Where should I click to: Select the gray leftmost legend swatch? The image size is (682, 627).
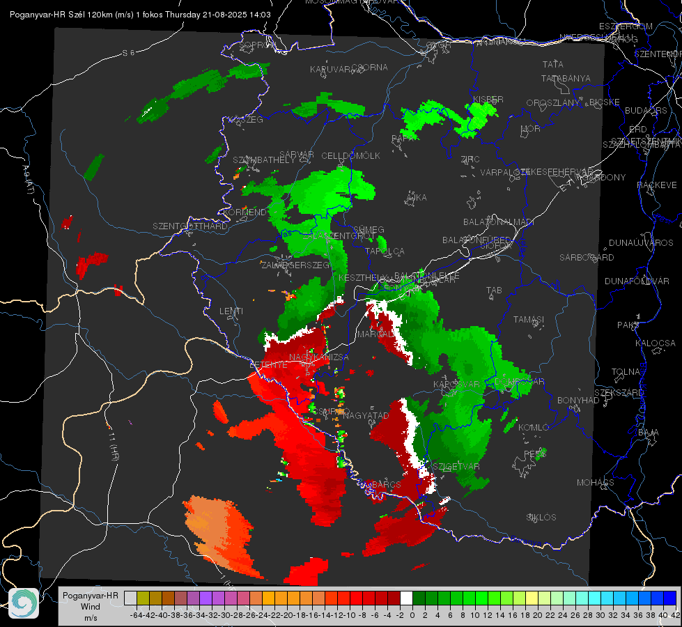point(130,598)
